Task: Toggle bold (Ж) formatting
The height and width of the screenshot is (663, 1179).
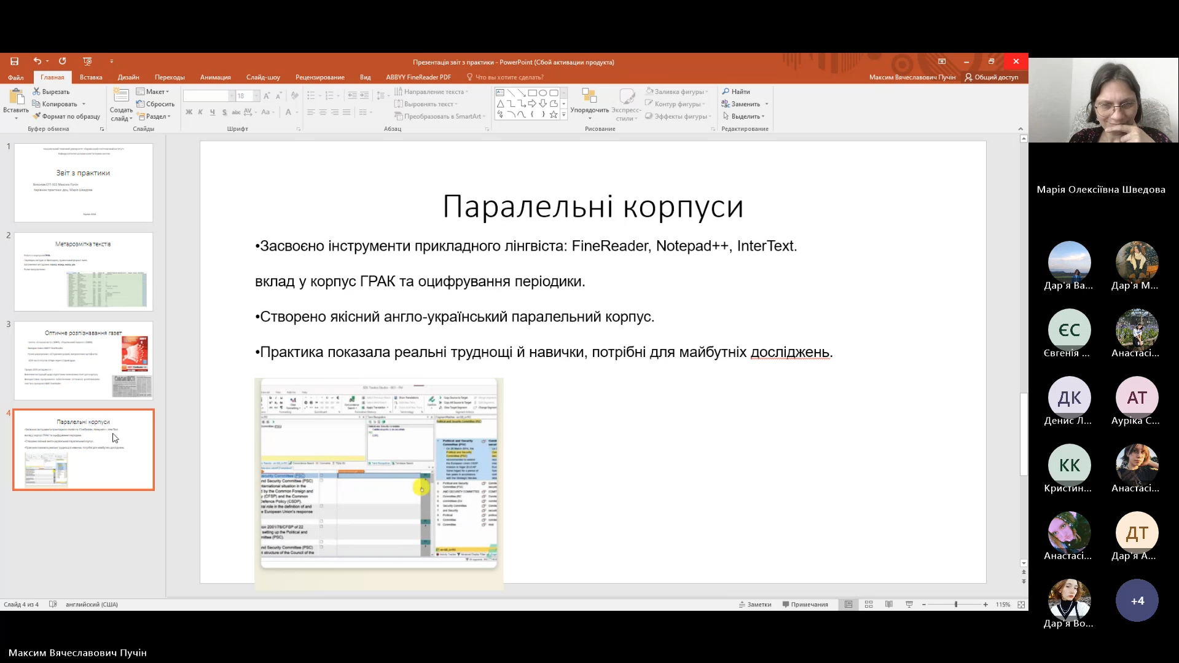Action: click(189, 112)
